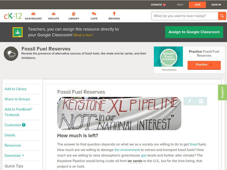Screen dimensions: 227x170
Task: Click the Sign In menu item
Action: 216,5
